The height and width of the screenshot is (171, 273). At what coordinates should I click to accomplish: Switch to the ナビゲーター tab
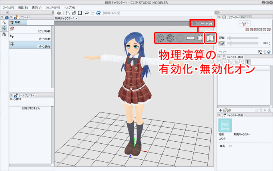tap(231, 17)
